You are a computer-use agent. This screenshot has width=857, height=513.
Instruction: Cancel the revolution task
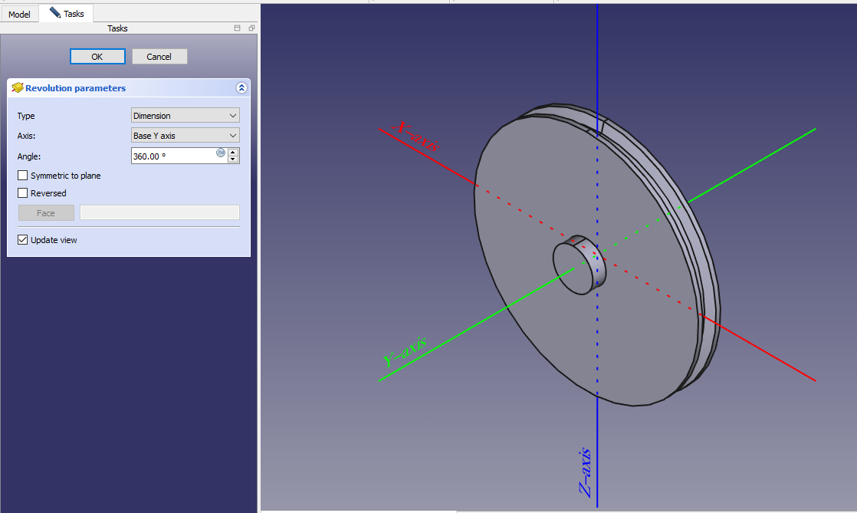[x=159, y=56]
